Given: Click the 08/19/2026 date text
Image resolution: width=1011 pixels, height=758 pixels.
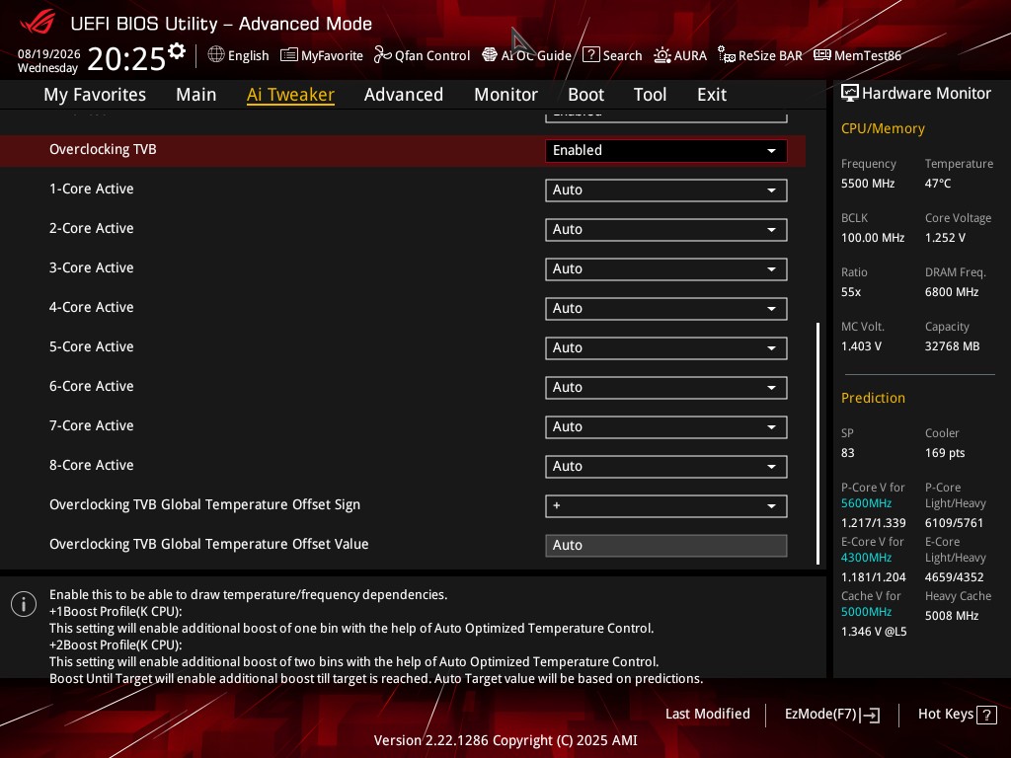Looking at the screenshot, I should (x=49, y=54).
